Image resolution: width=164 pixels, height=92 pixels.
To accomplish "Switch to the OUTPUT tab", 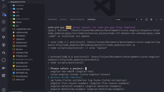I will [x=63, y=19].
